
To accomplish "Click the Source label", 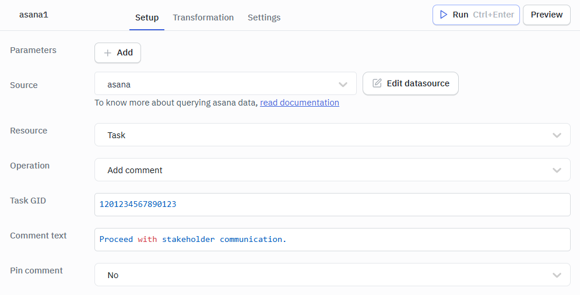I will click(x=24, y=85).
